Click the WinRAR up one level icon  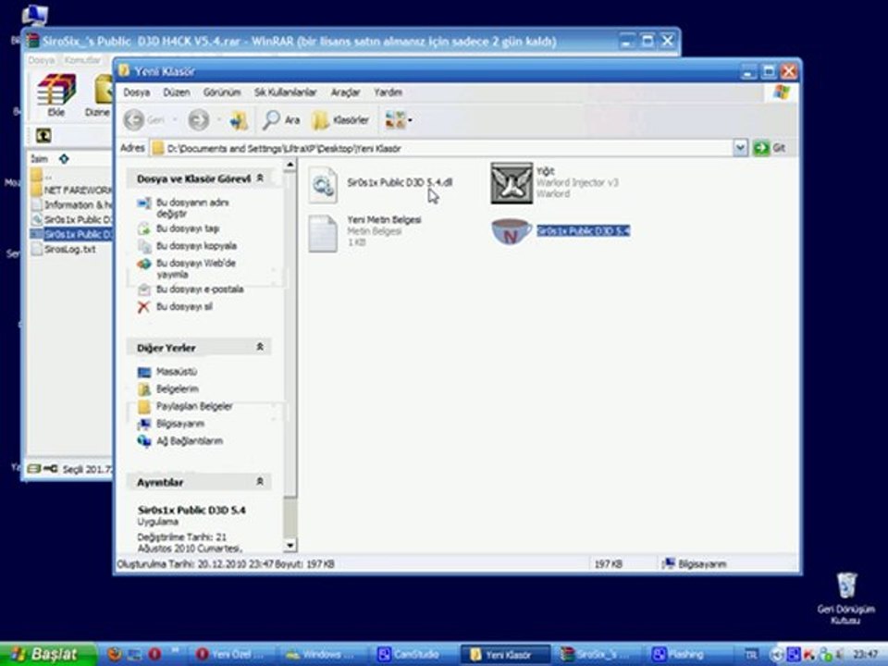pyautogui.click(x=43, y=135)
